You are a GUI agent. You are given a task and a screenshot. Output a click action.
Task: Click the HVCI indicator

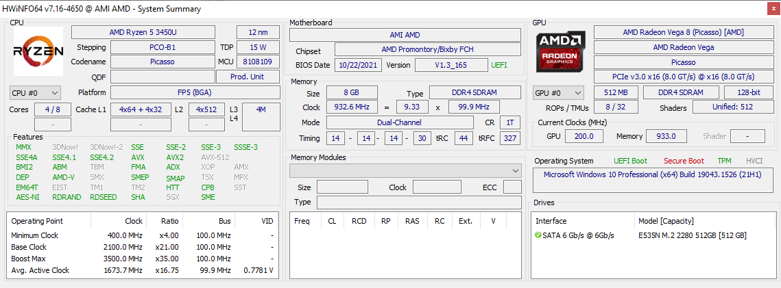[x=755, y=161]
